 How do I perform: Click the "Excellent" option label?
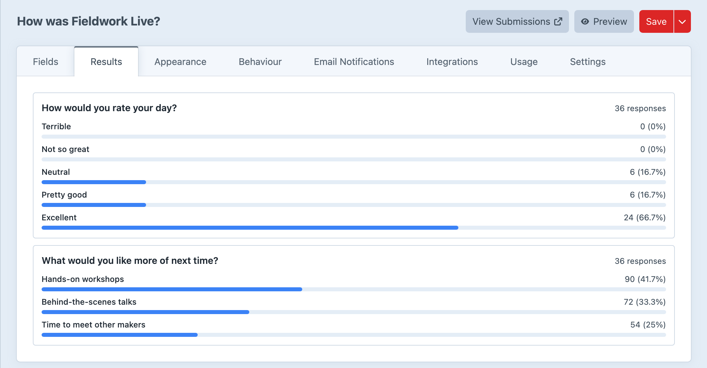pyautogui.click(x=59, y=218)
